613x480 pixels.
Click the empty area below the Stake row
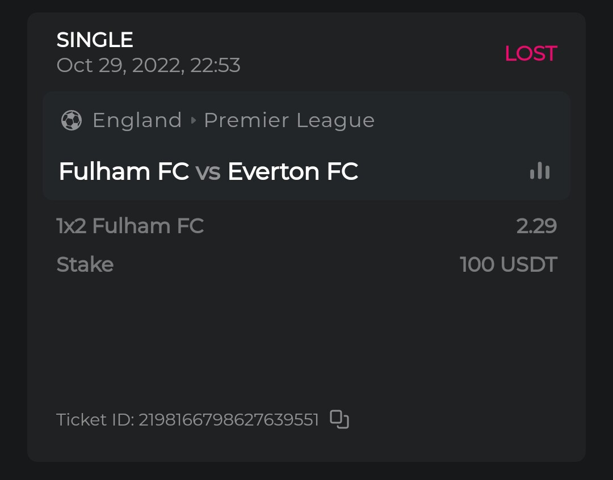(x=306, y=335)
